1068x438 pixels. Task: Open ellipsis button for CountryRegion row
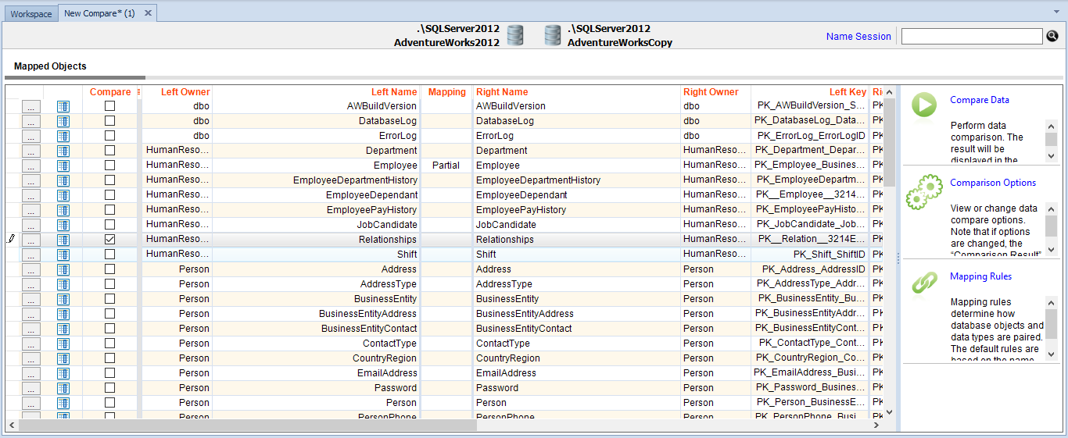click(x=30, y=358)
